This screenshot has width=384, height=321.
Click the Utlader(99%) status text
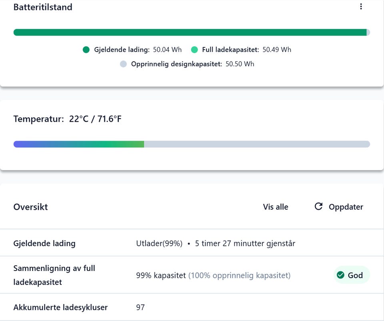click(159, 243)
